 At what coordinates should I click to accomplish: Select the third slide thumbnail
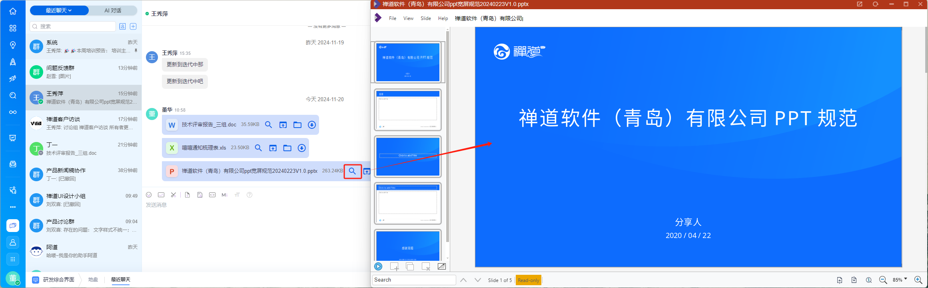click(408, 156)
